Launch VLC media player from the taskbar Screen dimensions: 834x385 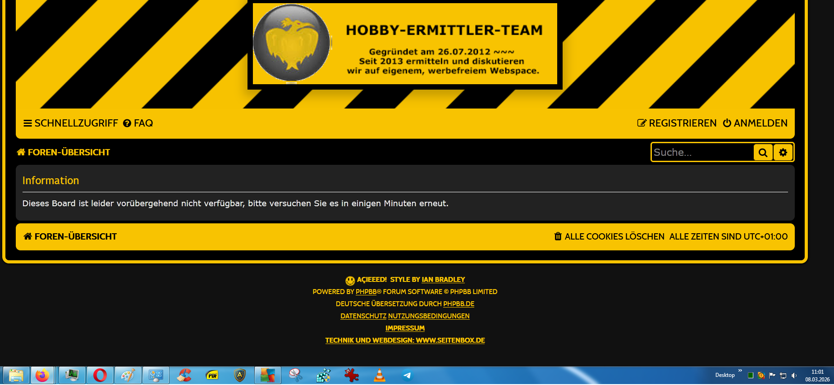pyautogui.click(x=380, y=376)
